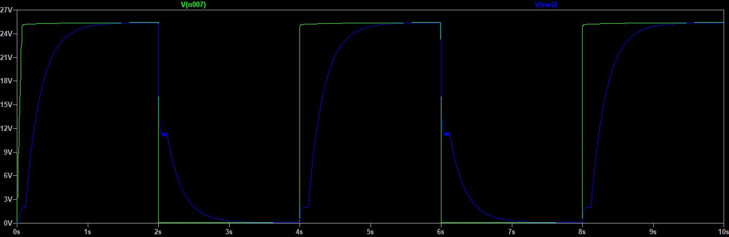Click the 12V vertical axis label
729x237 pixels.
(7, 128)
